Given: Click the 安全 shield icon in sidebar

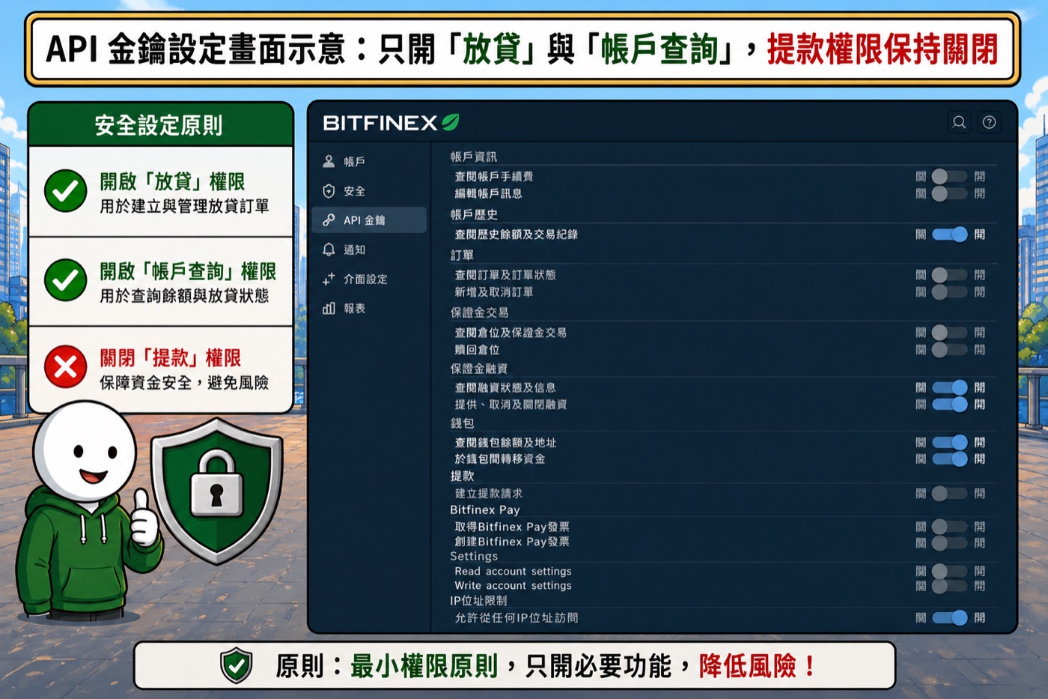Looking at the screenshot, I should (x=329, y=191).
